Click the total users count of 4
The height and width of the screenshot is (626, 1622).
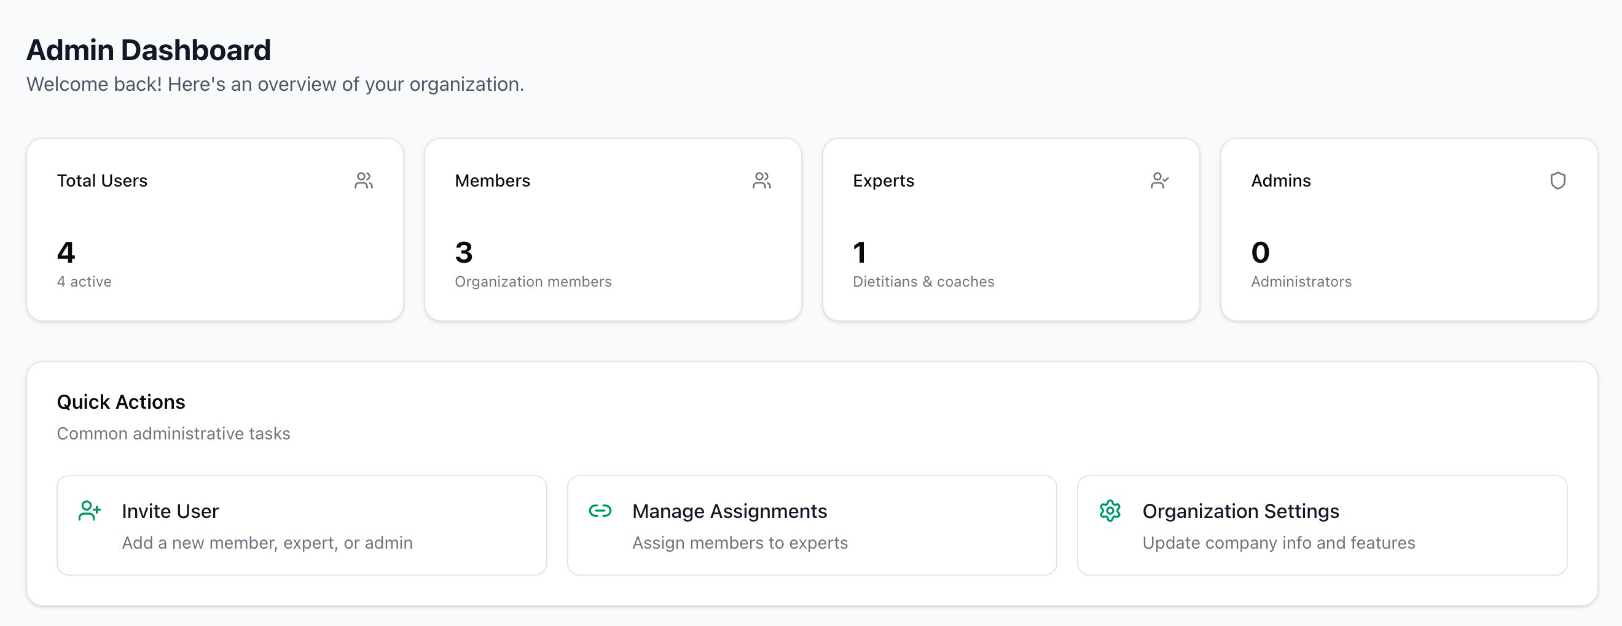[x=66, y=252]
